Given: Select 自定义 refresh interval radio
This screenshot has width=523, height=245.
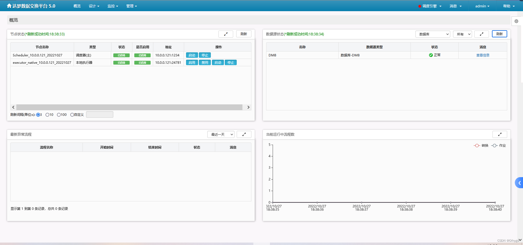Looking at the screenshot, I should [x=72, y=115].
